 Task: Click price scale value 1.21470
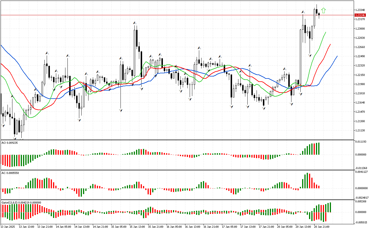pos(360,112)
